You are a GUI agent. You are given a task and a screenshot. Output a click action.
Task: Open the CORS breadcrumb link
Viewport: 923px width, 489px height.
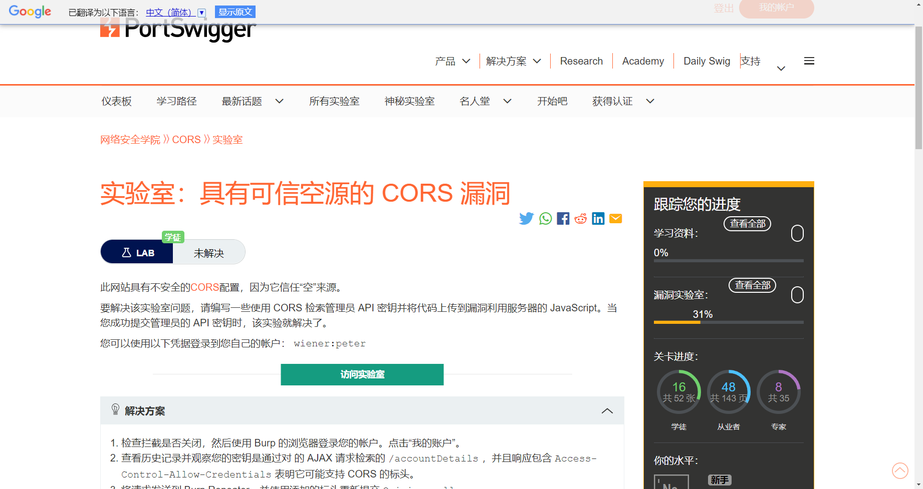pos(186,140)
